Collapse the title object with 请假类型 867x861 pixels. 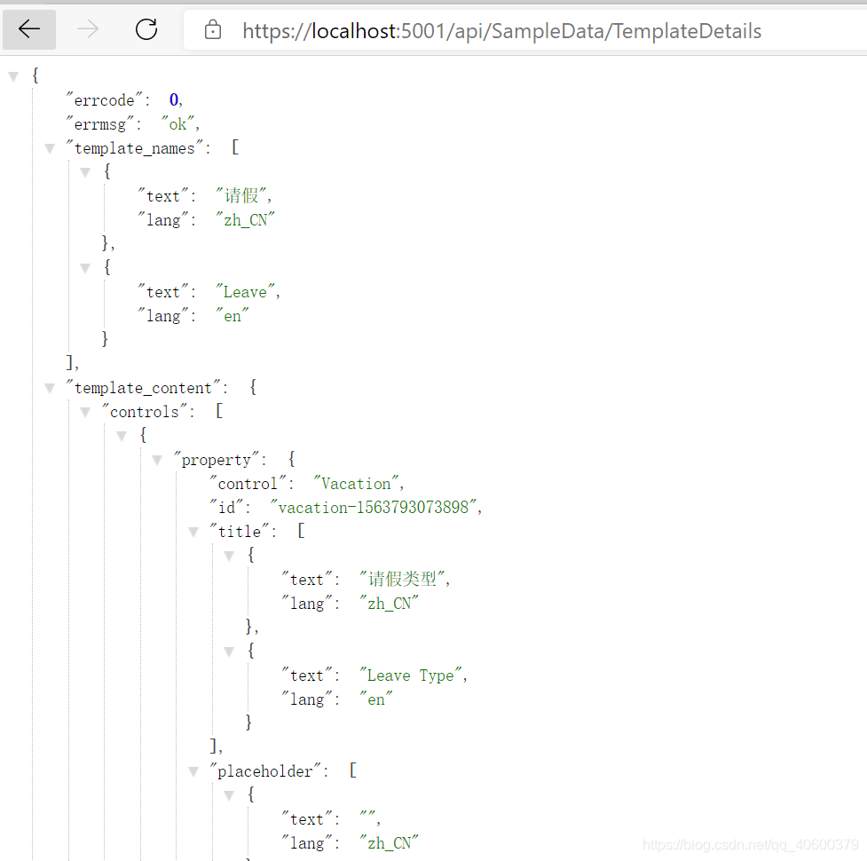tap(229, 556)
